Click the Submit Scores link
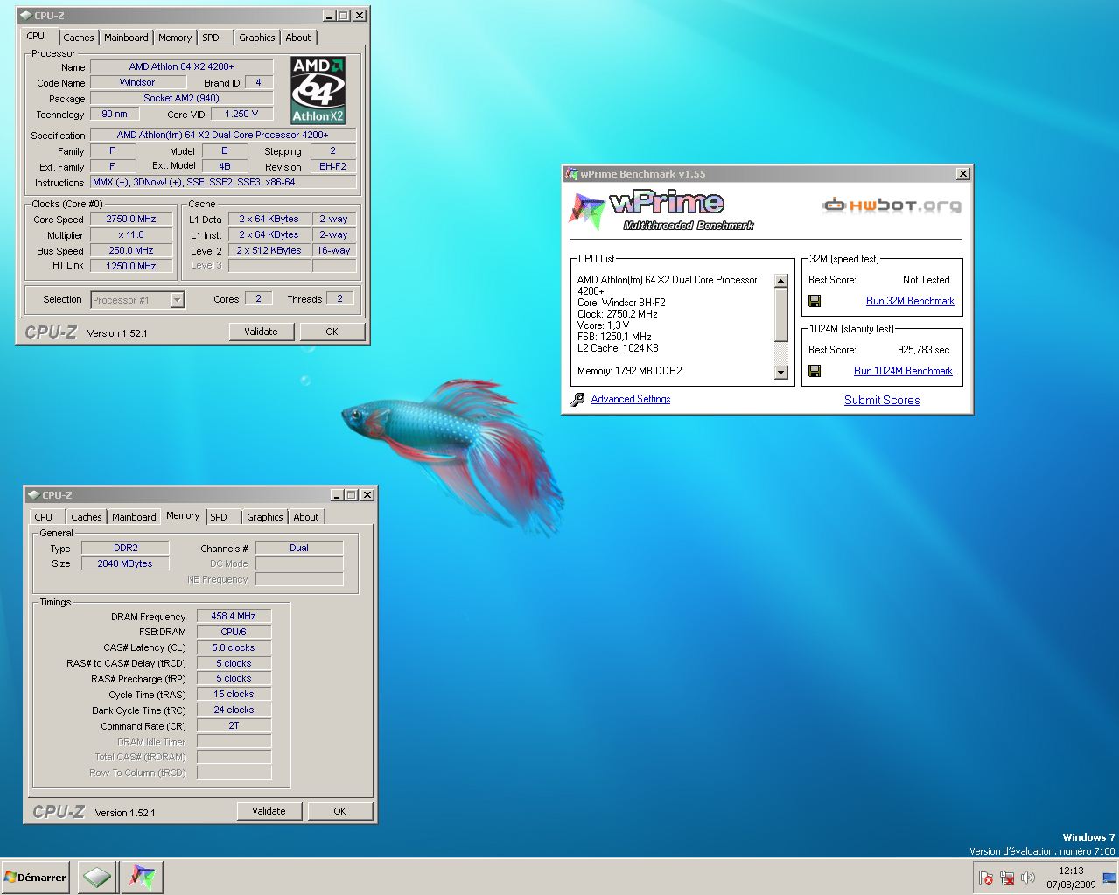 [882, 400]
